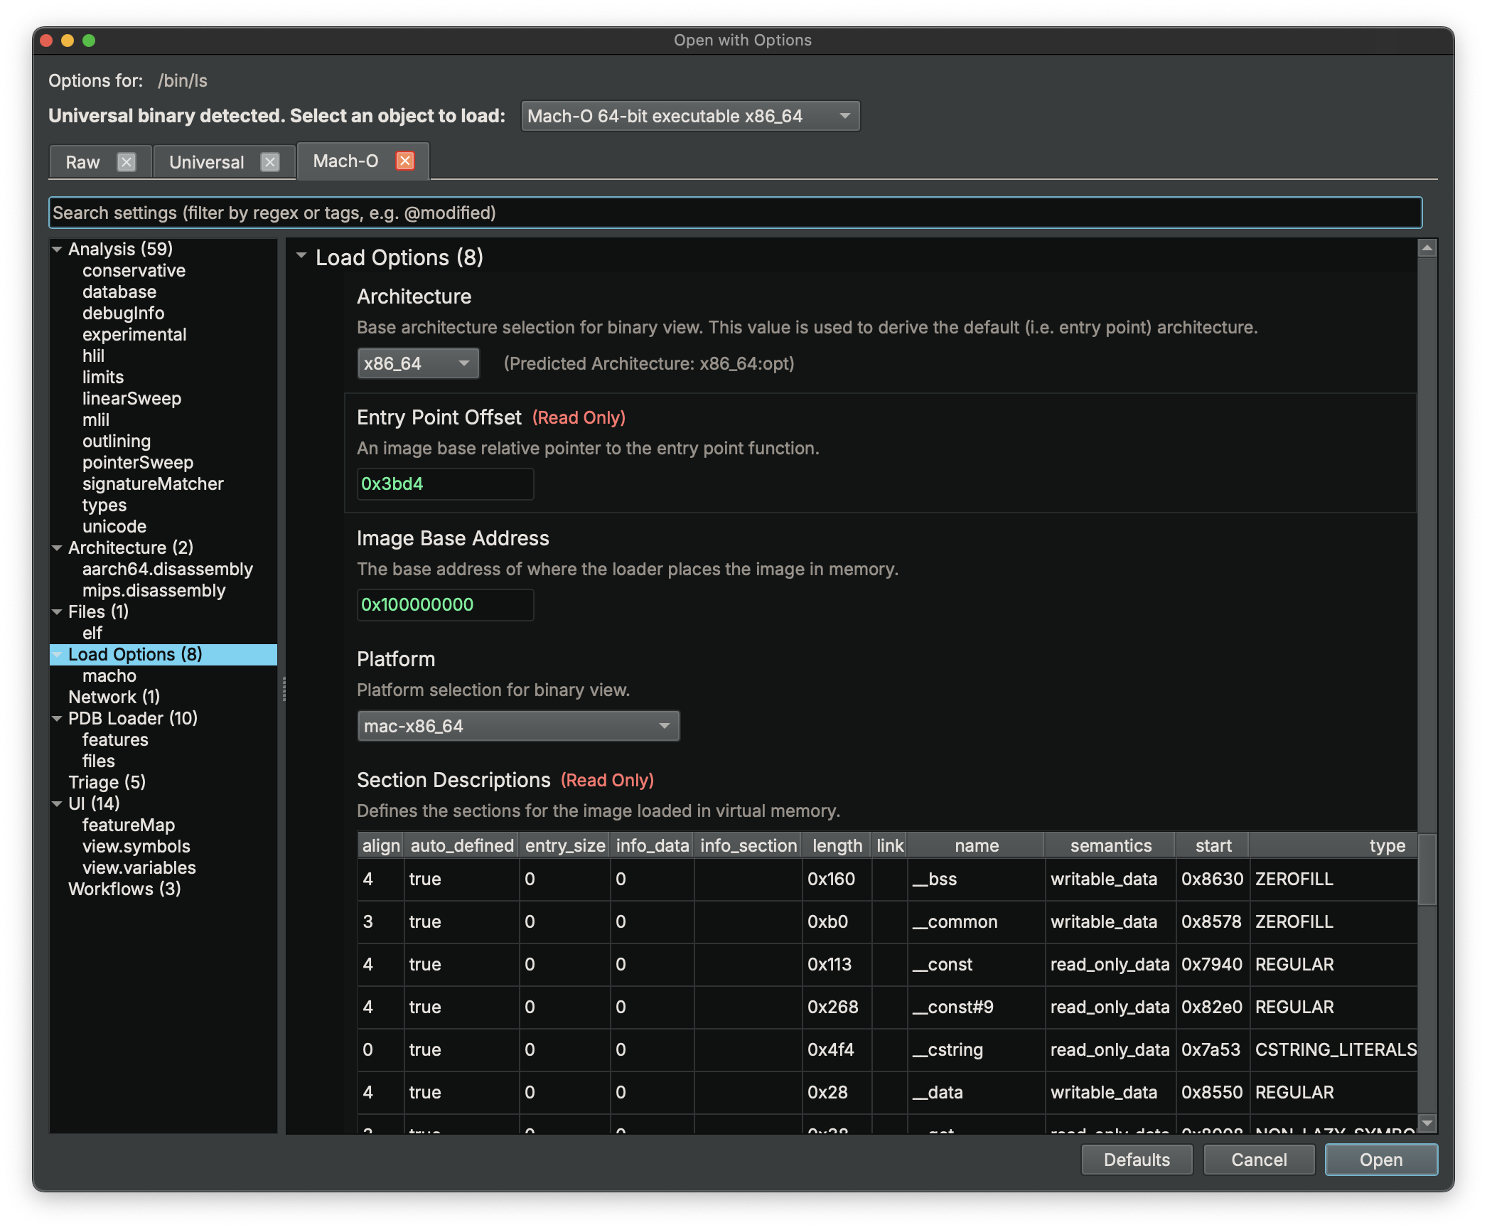Screen dimensions: 1487x1230
Task: Click the settings scrollbar up arrow
Action: point(1427,248)
